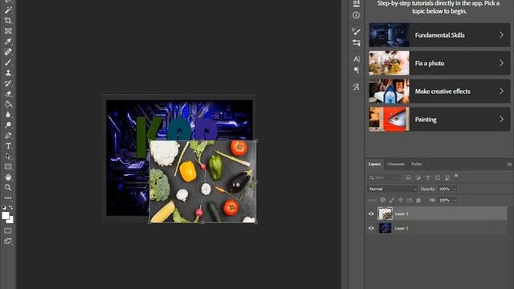
Task: Open the layer filter Kind dropdown
Action: click(384, 177)
